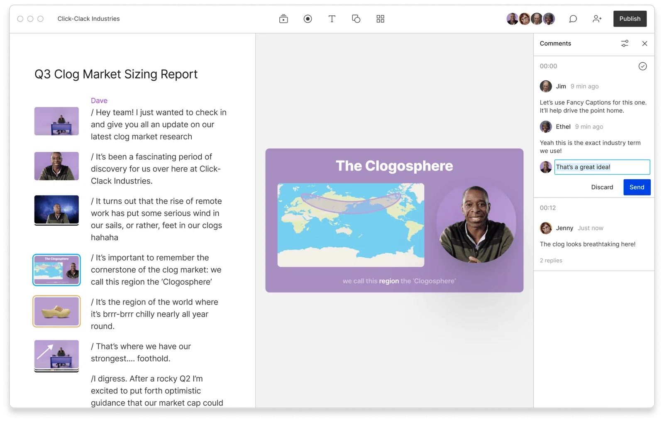This screenshot has width=664, height=422.
Task: Discard the reply draft
Action: click(602, 187)
